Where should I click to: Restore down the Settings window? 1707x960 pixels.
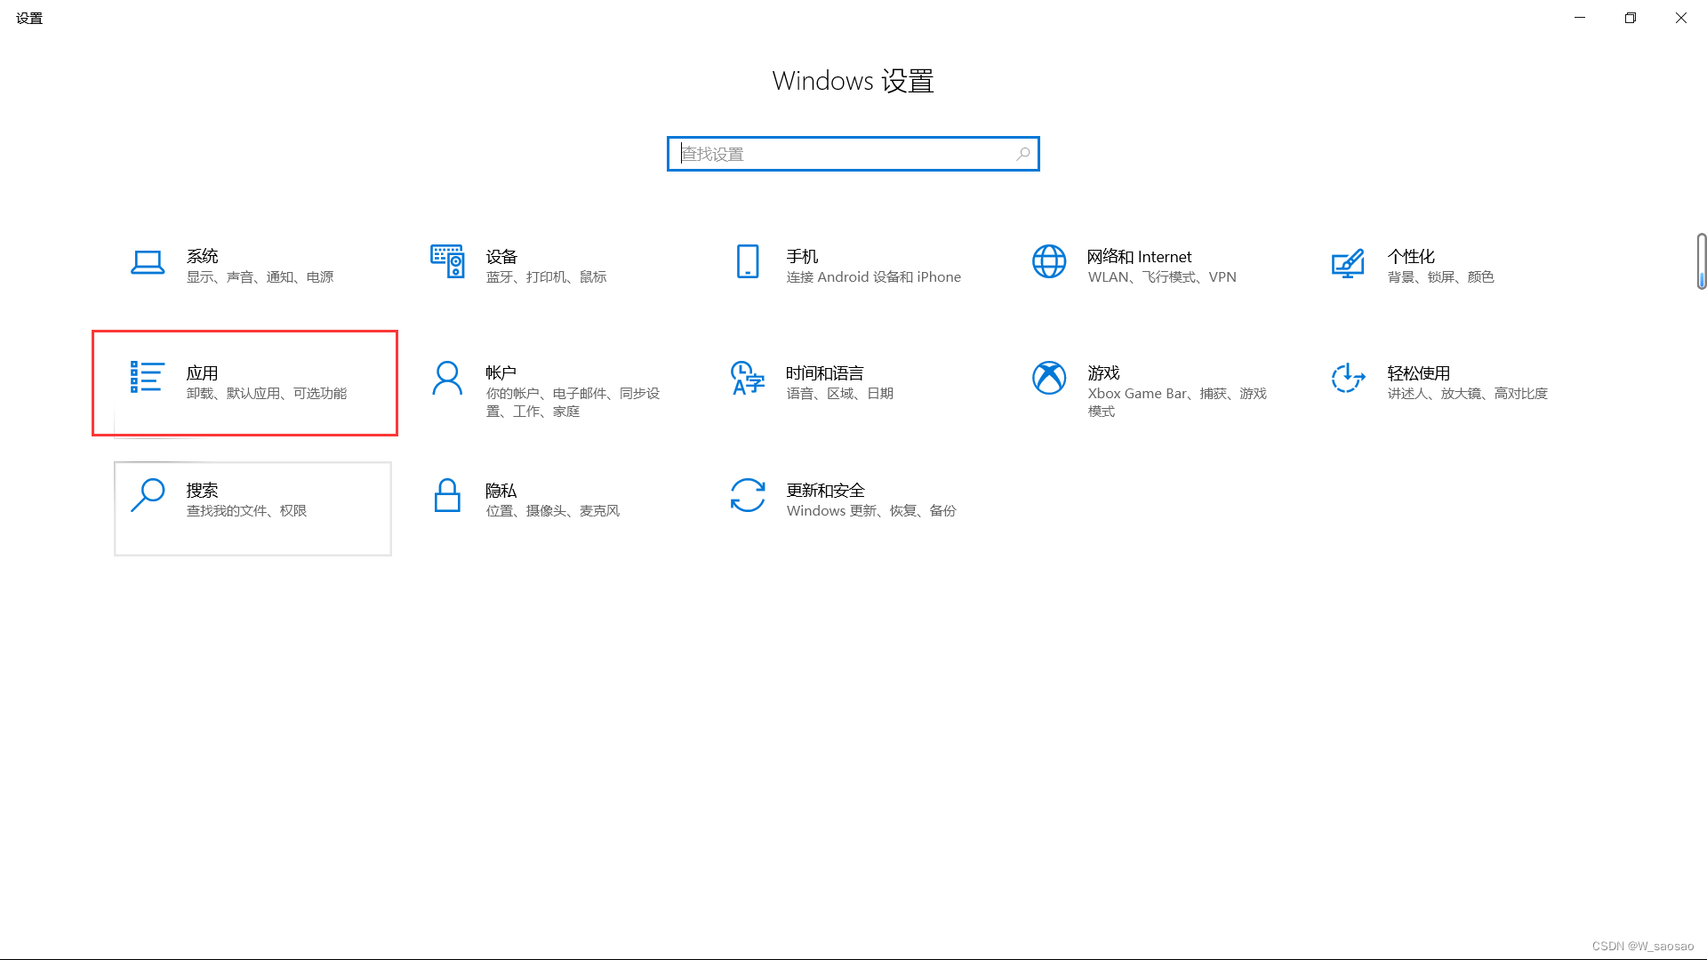(x=1630, y=18)
